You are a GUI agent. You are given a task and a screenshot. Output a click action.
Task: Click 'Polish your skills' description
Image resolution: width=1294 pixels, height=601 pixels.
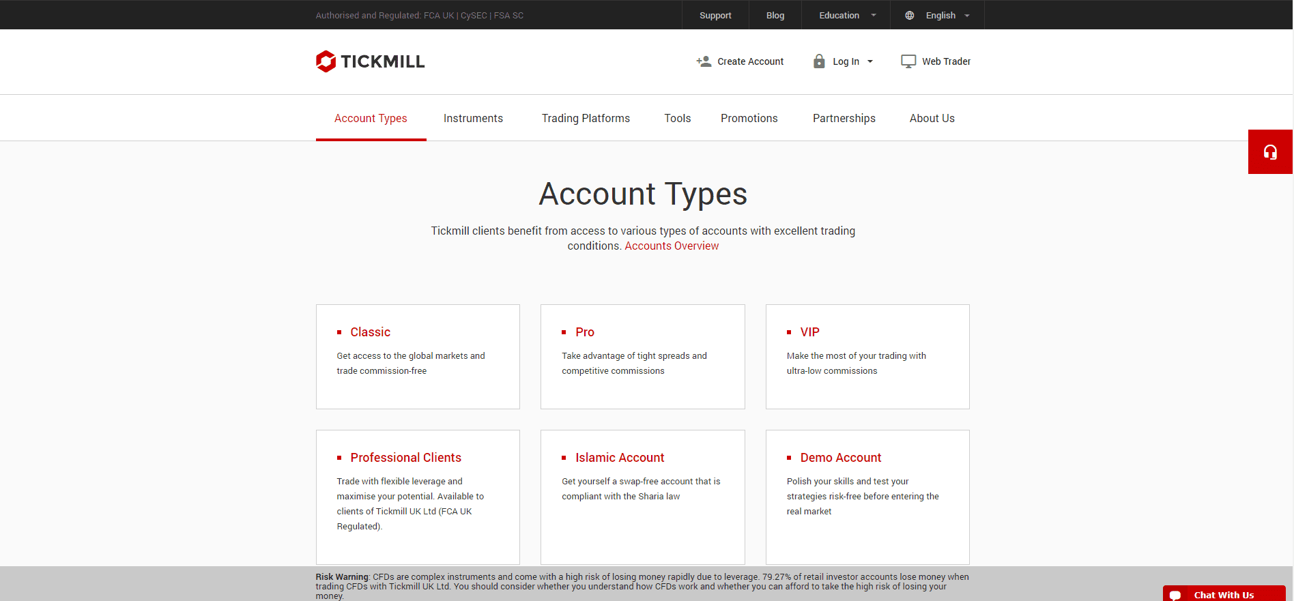click(x=863, y=496)
